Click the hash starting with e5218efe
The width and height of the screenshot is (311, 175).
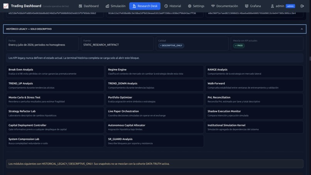(52, 13)
